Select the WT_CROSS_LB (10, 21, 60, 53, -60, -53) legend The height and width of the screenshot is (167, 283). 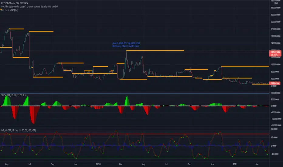19,130
